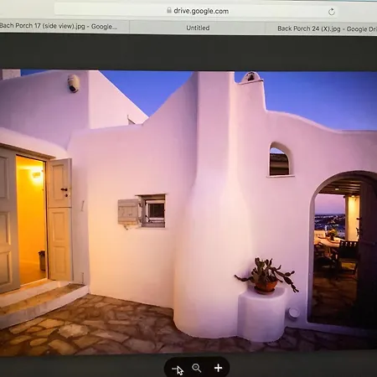The image size is (377, 377).
Task: Click the magnifier reset zoom icon
Action: (x=197, y=368)
